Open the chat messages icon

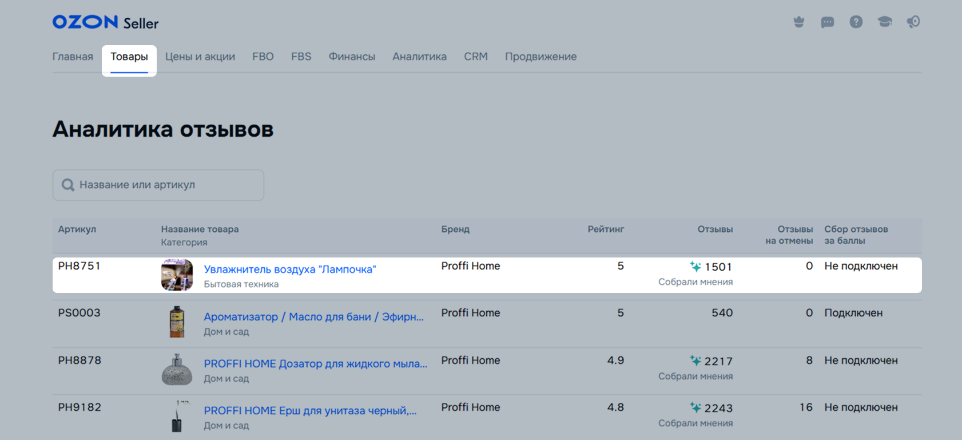click(828, 22)
